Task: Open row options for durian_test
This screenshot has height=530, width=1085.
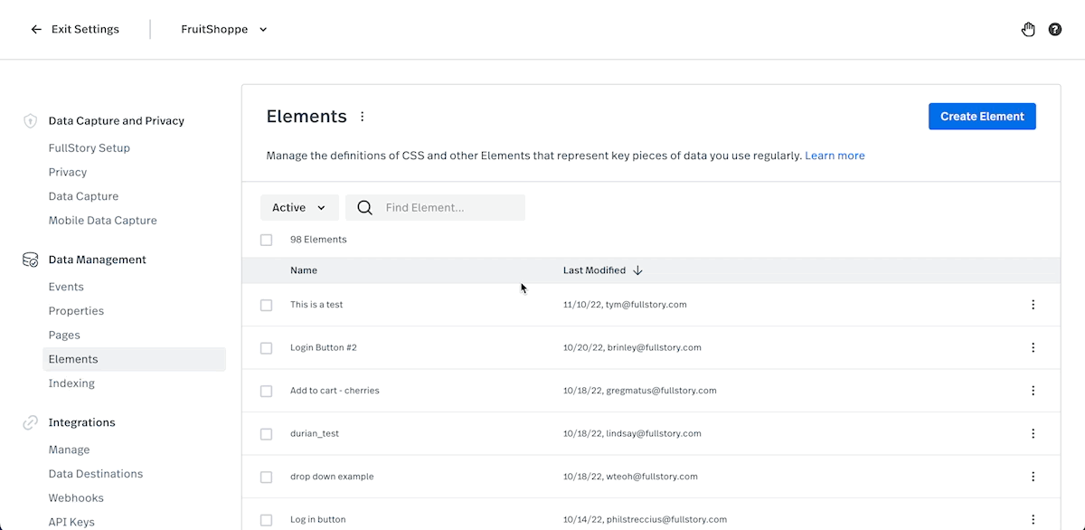Action: 1033,434
